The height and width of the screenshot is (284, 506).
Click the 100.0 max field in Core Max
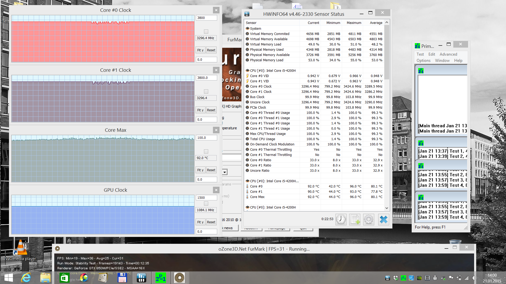tap(206, 138)
